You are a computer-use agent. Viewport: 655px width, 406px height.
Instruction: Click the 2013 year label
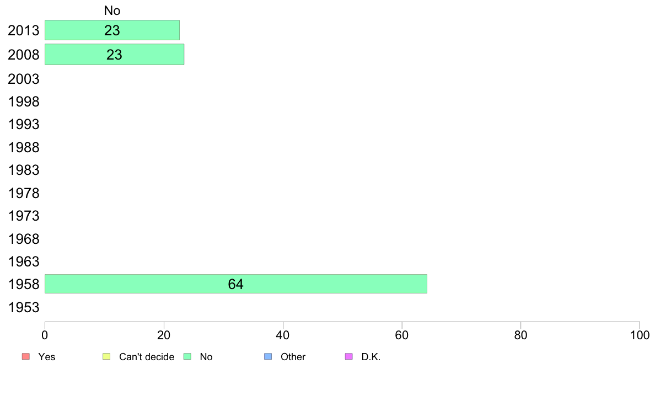click(24, 30)
